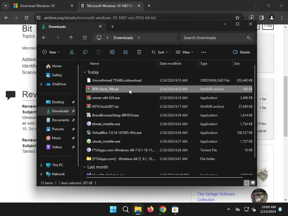The width and height of the screenshot is (288, 216).
Task: Switch to details list view icon in status bar
Action: pos(247,183)
